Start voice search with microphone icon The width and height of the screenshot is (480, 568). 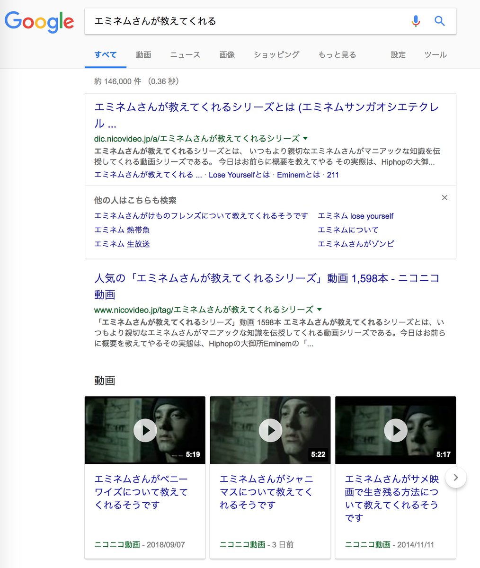click(416, 21)
